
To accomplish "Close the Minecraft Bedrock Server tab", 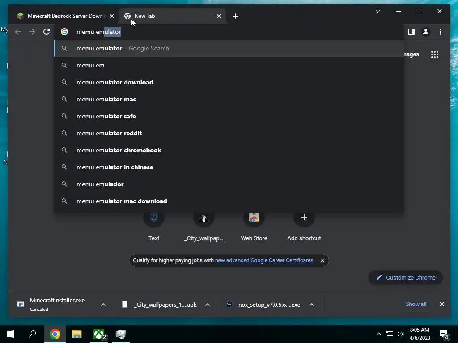I will tap(111, 16).
